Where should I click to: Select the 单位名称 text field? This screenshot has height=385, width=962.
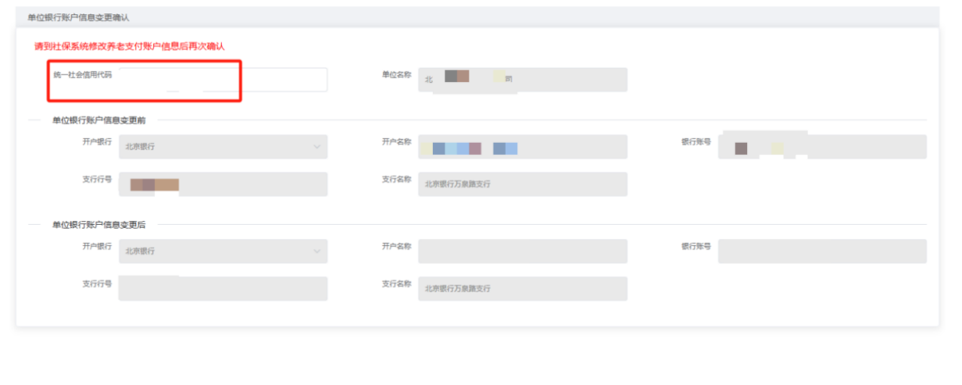pos(522,80)
